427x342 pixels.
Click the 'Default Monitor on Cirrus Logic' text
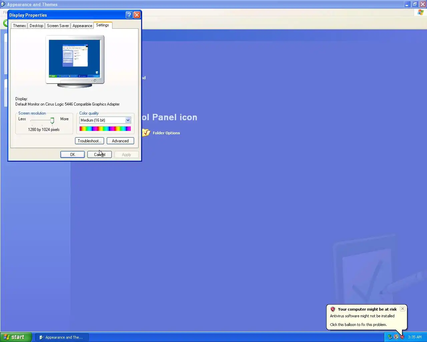67,104
